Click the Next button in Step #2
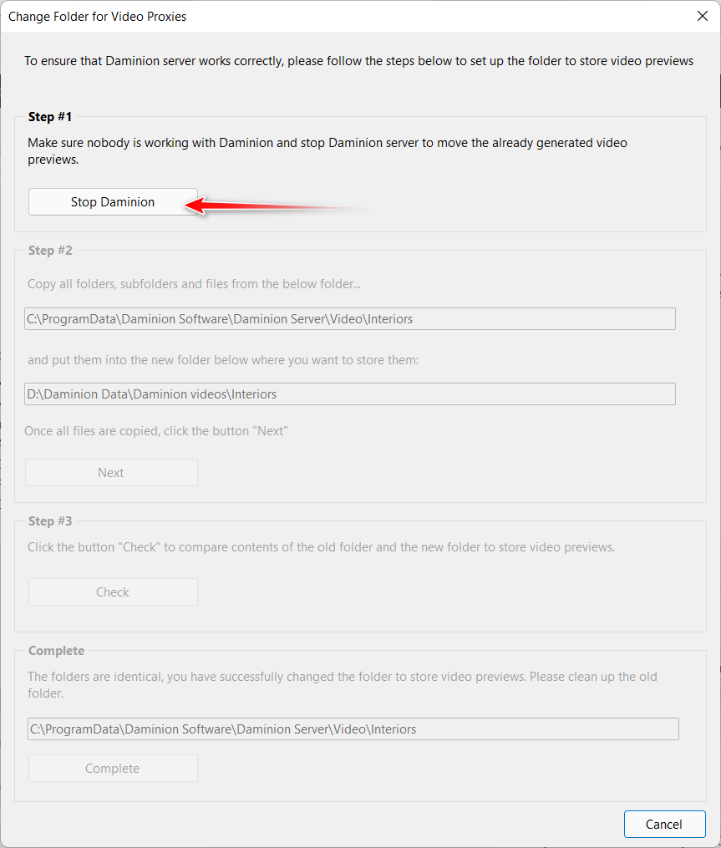 111,472
